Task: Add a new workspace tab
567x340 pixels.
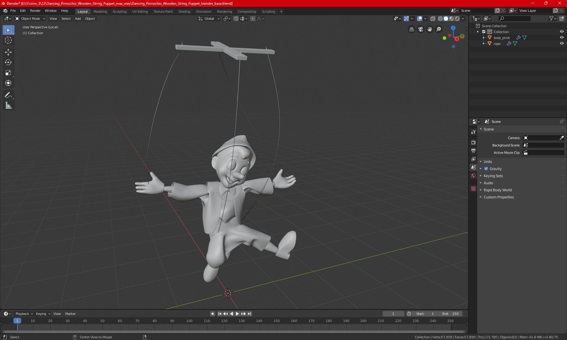Action: (281, 12)
